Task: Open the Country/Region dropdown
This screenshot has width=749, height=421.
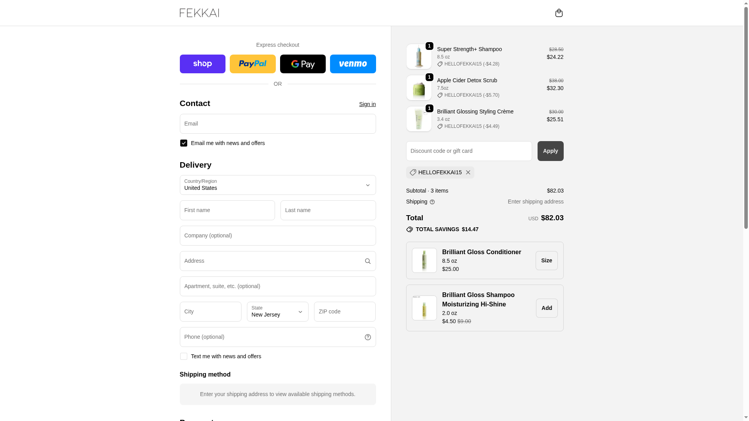Action: pos(278,185)
